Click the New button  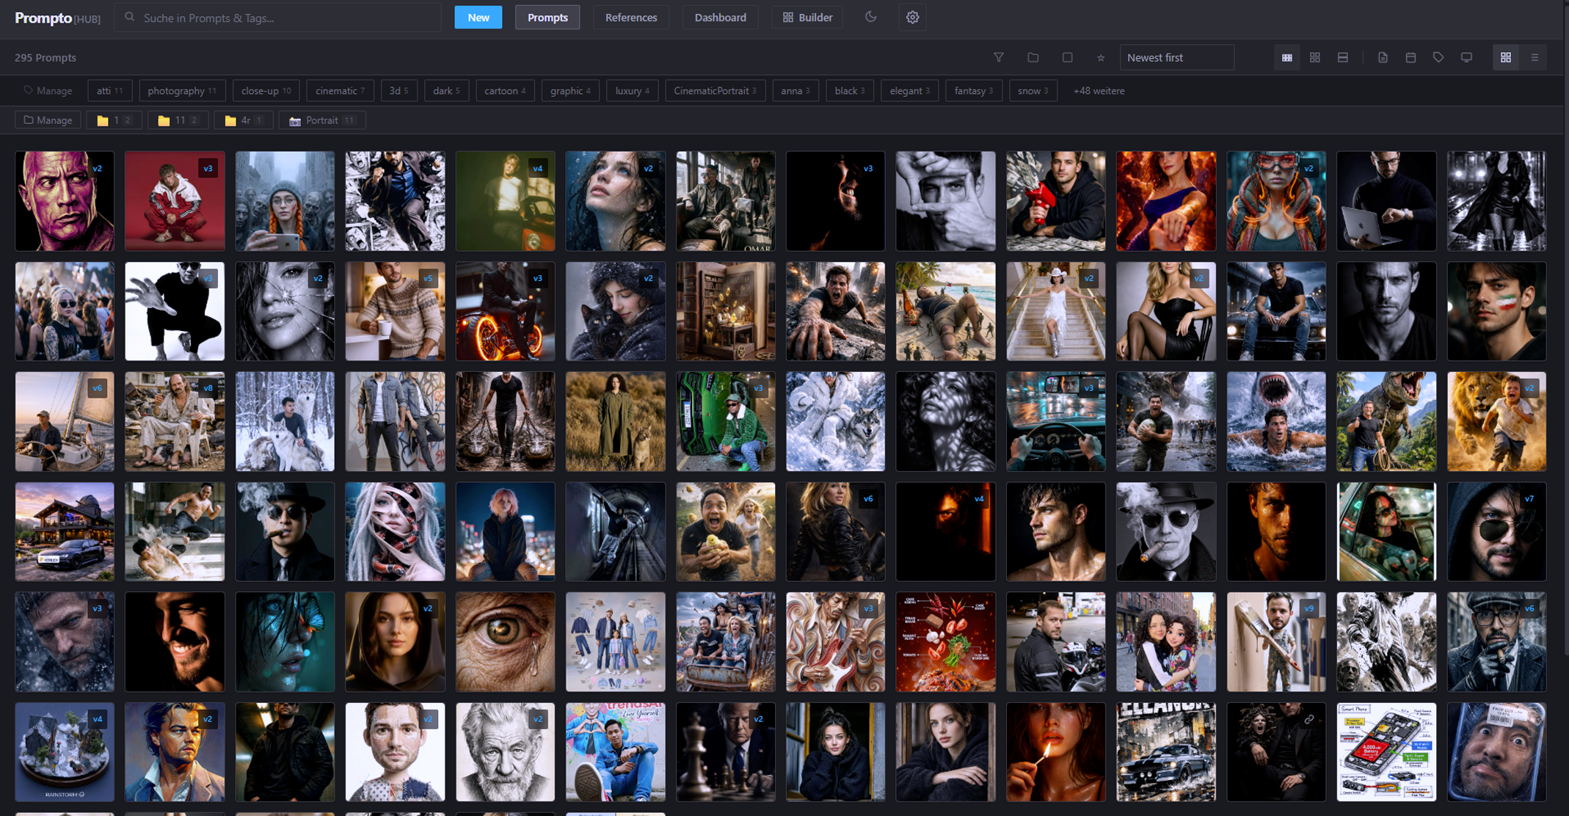pos(478,17)
